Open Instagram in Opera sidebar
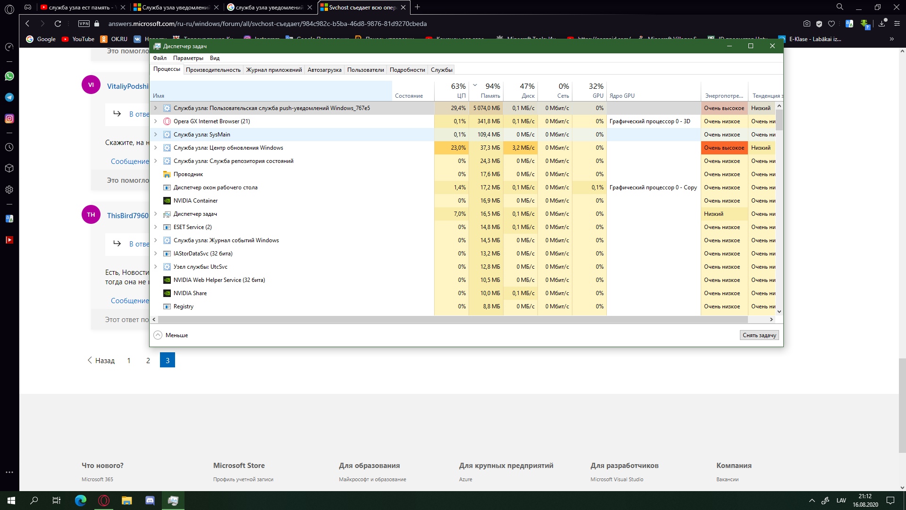 [x=9, y=119]
